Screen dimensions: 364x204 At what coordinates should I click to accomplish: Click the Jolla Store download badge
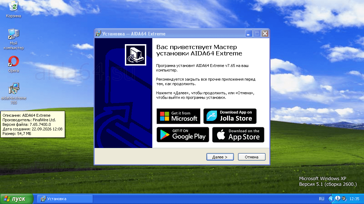pos(230,116)
